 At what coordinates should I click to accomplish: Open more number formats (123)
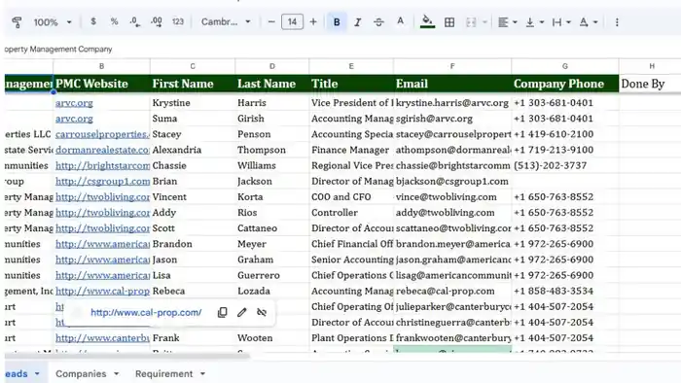click(x=178, y=21)
